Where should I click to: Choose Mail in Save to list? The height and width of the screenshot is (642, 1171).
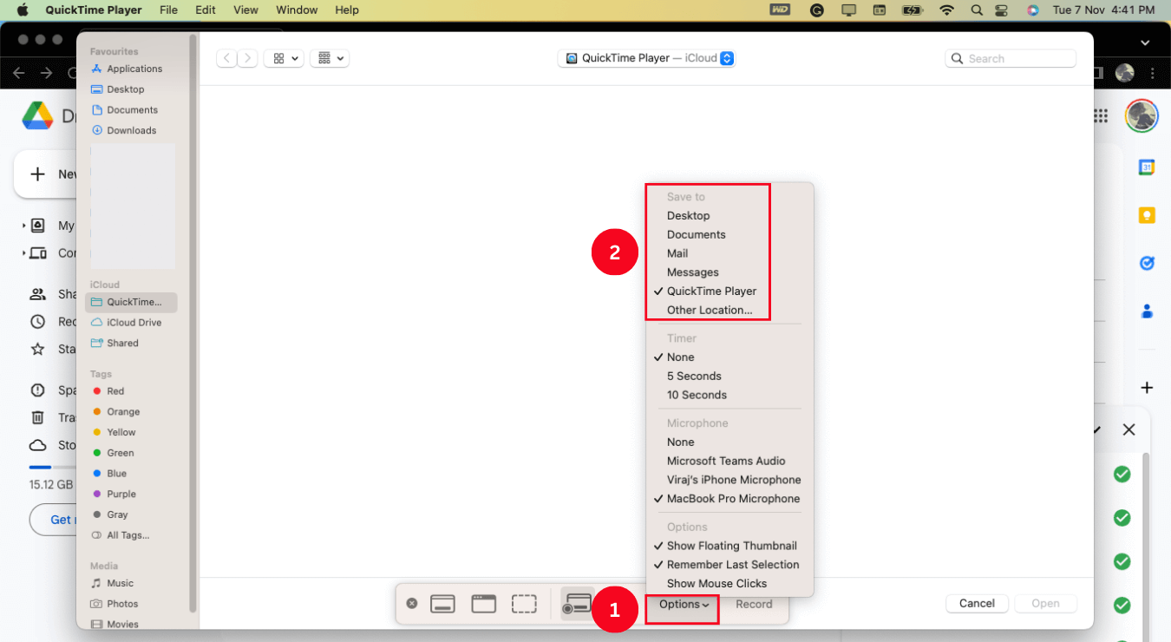click(677, 254)
